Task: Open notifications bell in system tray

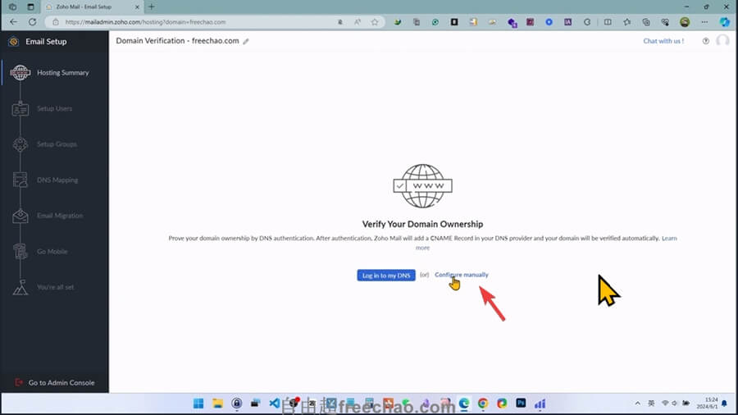Action: pyautogui.click(x=724, y=404)
